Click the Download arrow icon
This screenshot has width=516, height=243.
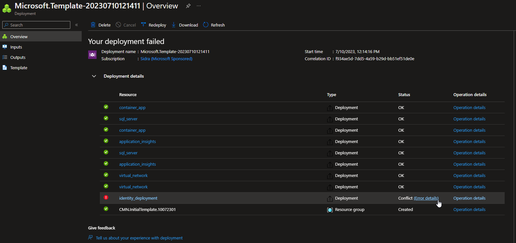click(x=174, y=25)
